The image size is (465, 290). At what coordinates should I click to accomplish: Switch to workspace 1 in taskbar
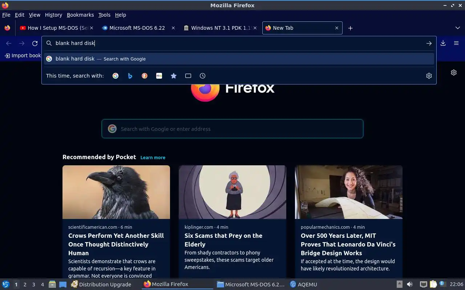click(x=16, y=285)
